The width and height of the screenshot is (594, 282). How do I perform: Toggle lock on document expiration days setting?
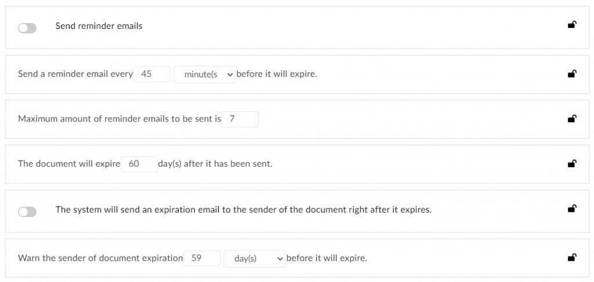[x=571, y=163]
